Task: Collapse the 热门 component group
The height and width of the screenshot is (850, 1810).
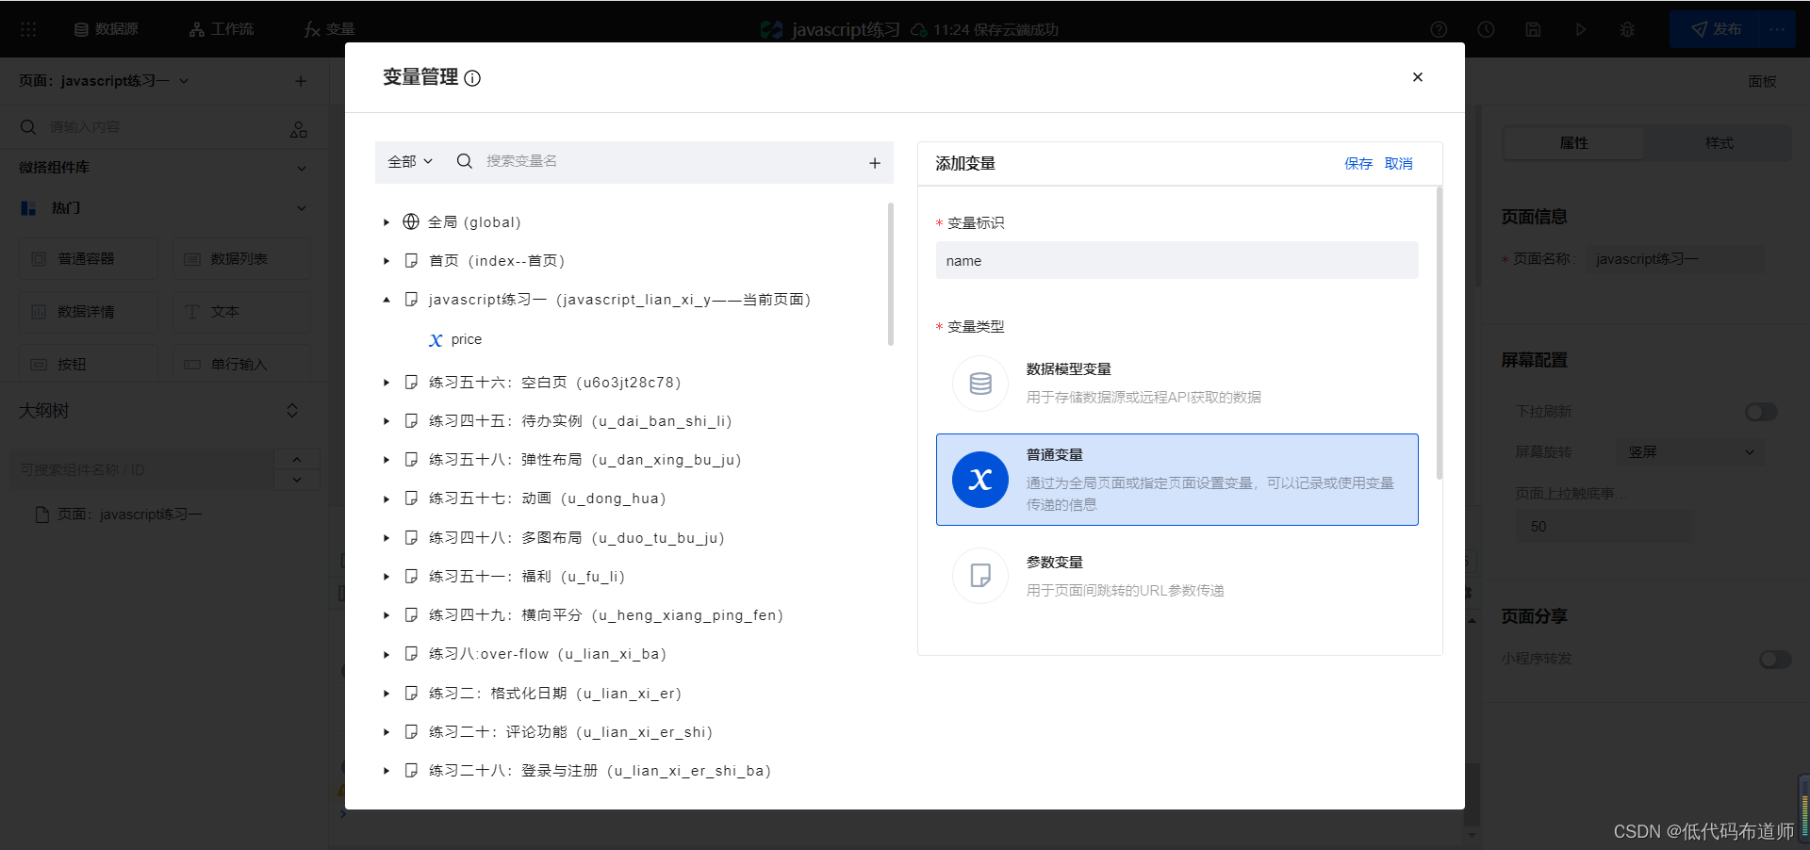Action: click(302, 208)
